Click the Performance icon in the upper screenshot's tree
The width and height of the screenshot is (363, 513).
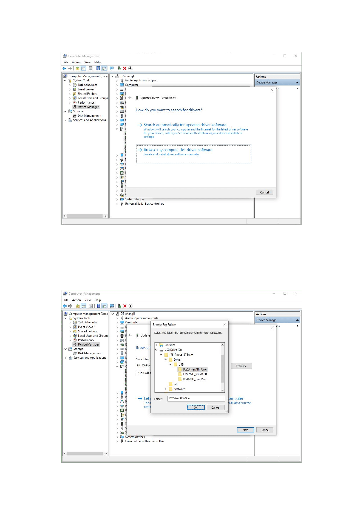coord(75,102)
